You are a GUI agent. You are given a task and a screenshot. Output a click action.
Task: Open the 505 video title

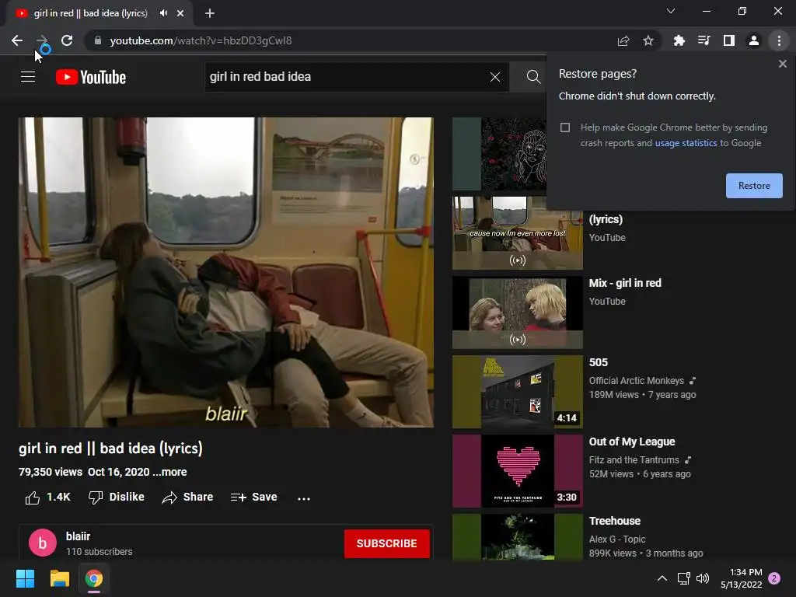click(598, 362)
